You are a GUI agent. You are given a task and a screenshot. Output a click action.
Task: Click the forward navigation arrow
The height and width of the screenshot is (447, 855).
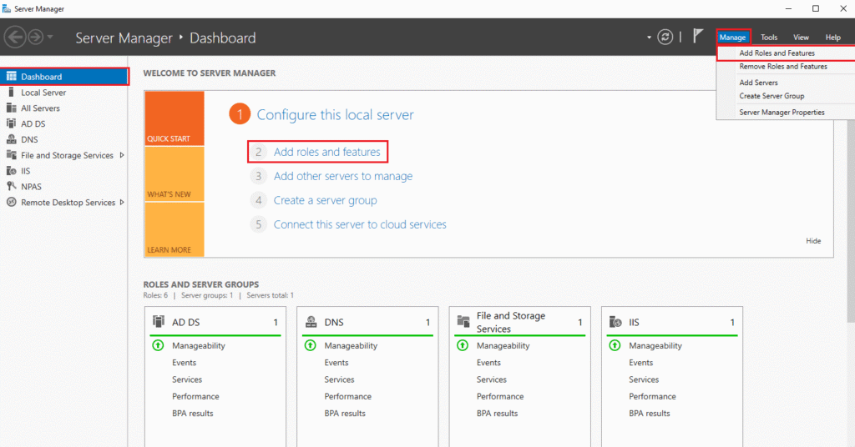[35, 37]
